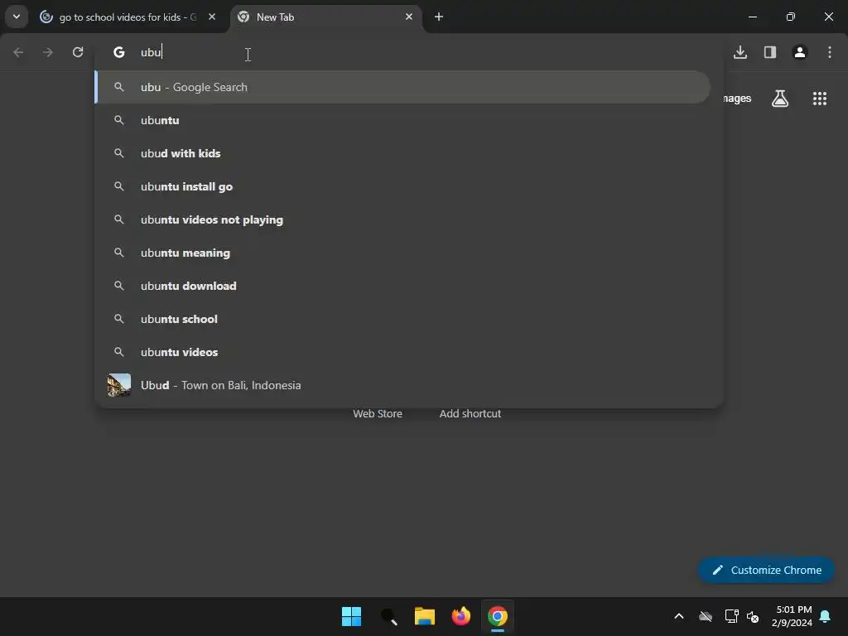Screen dimensions: 848x636
Task: Select 'ubu - Google Search' suggestion
Action: (403, 87)
